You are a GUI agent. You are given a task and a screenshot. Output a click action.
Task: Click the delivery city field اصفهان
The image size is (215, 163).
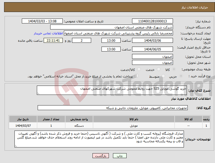coord(152,63)
